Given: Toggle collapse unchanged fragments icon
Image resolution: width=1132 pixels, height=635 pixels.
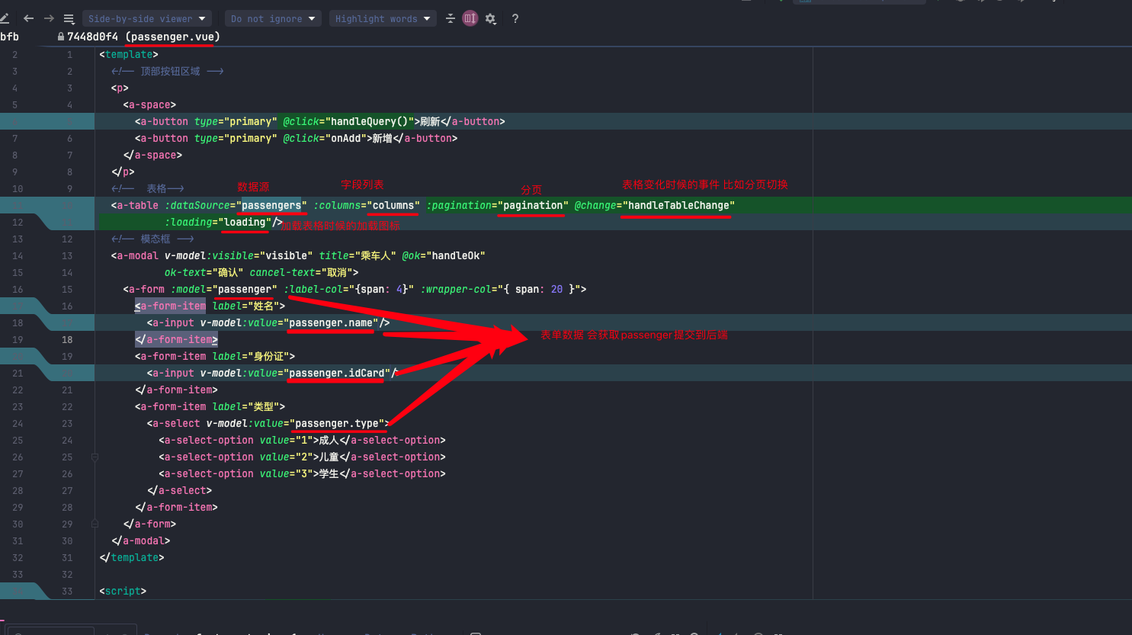Looking at the screenshot, I should (x=451, y=18).
